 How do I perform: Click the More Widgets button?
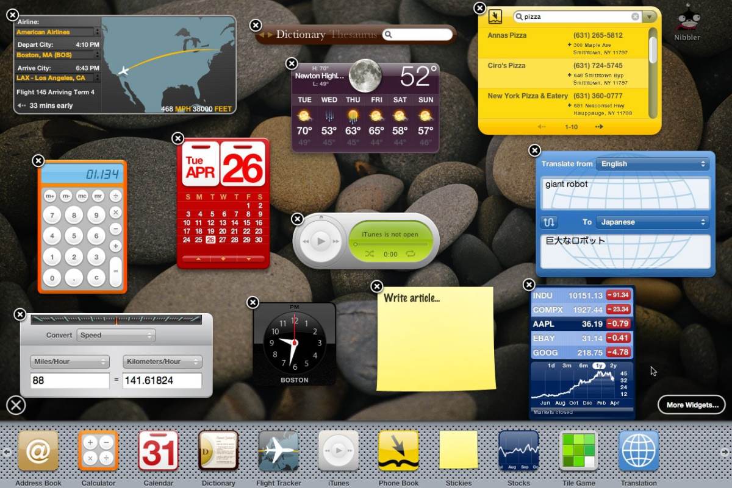coord(691,405)
